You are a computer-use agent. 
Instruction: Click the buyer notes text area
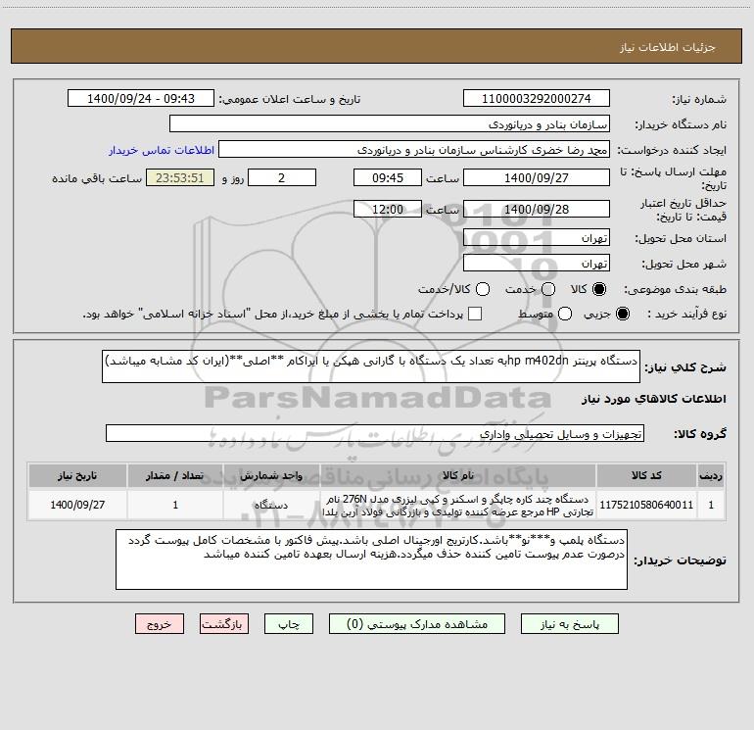(x=371, y=560)
